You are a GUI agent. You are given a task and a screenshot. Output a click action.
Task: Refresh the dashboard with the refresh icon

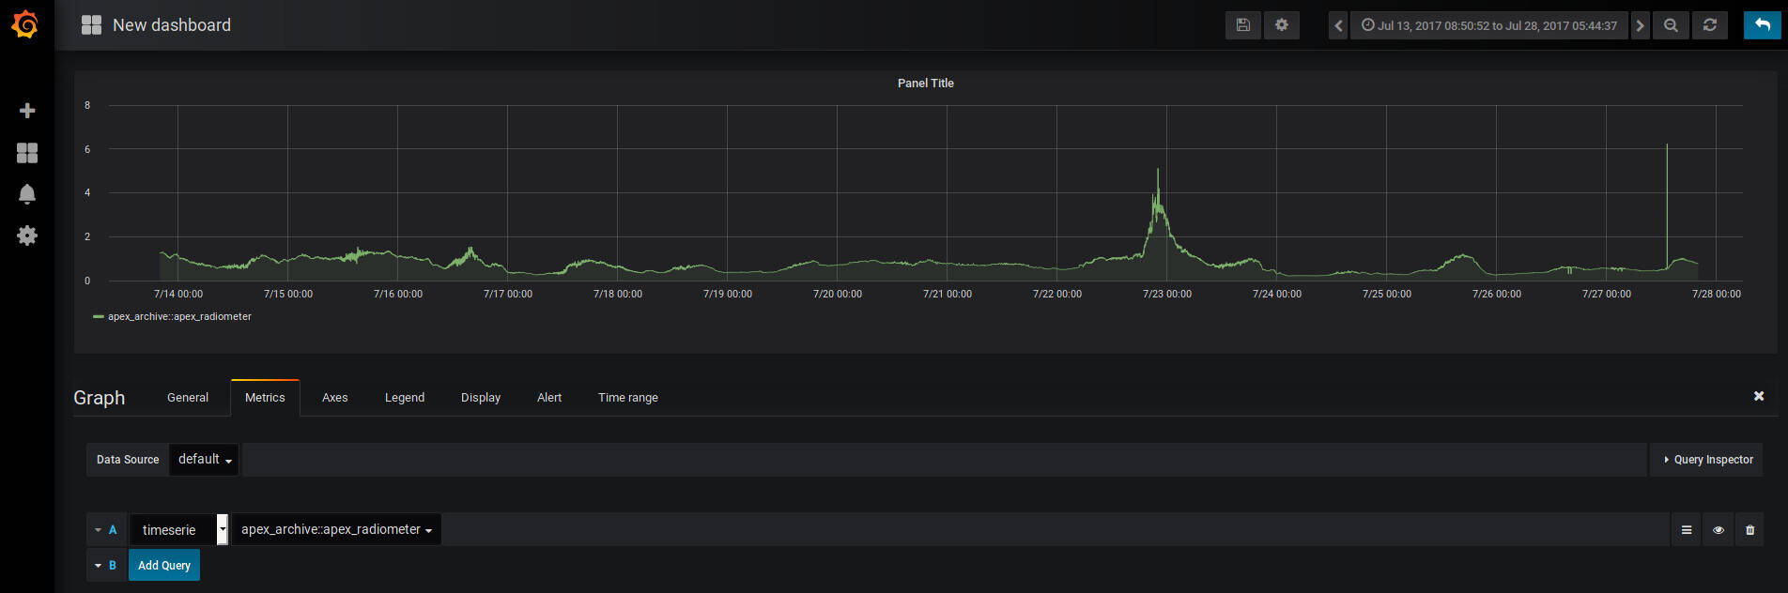[1710, 25]
